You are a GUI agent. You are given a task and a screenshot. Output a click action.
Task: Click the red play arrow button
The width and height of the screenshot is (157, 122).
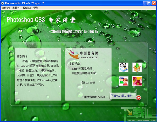[x=139, y=98]
